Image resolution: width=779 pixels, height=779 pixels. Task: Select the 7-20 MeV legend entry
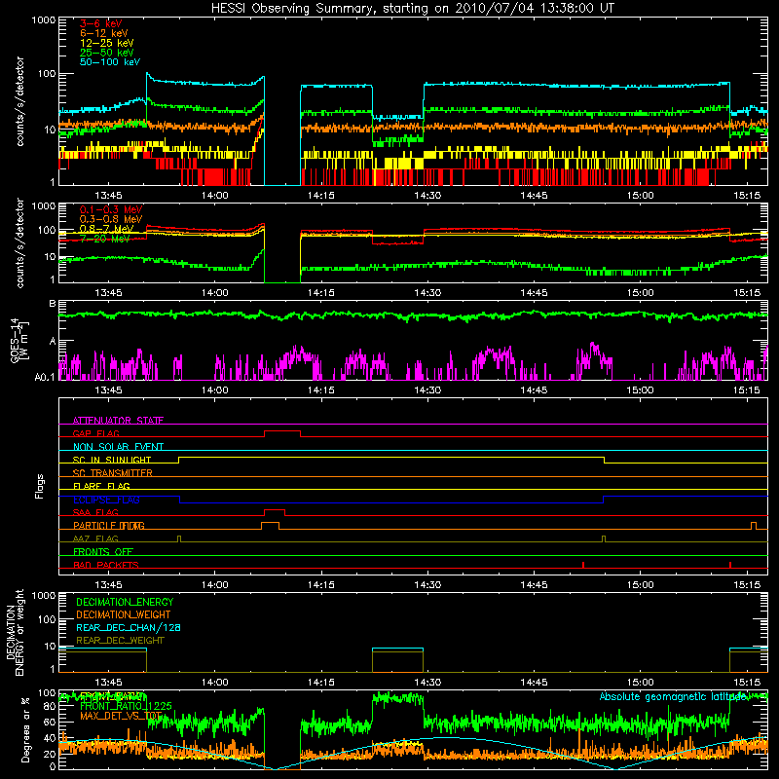pos(104,239)
